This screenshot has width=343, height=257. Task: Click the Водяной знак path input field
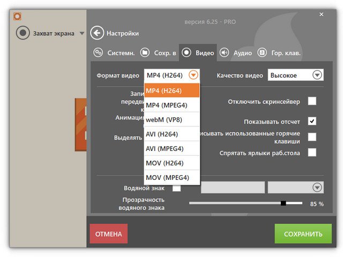233,187
